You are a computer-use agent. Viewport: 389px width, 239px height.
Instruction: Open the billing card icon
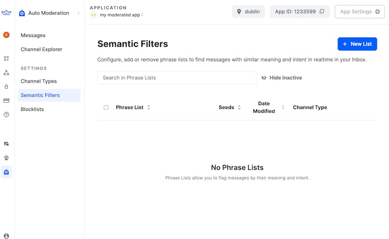point(6,101)
